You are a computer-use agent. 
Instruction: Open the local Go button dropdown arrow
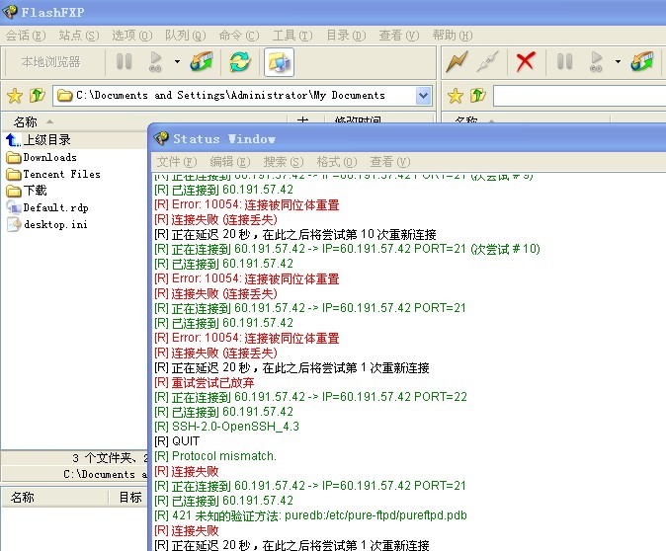click(177, 61)
